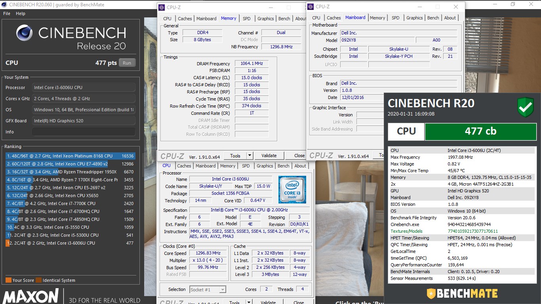This screenshot has width=541, height=304.
Task: Click motherboard Model value 092XY8
Action: pyautogui.click(x=377, y=40)
